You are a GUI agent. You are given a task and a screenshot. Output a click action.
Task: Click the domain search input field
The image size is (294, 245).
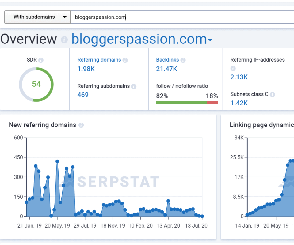click(x=182, y=17)
